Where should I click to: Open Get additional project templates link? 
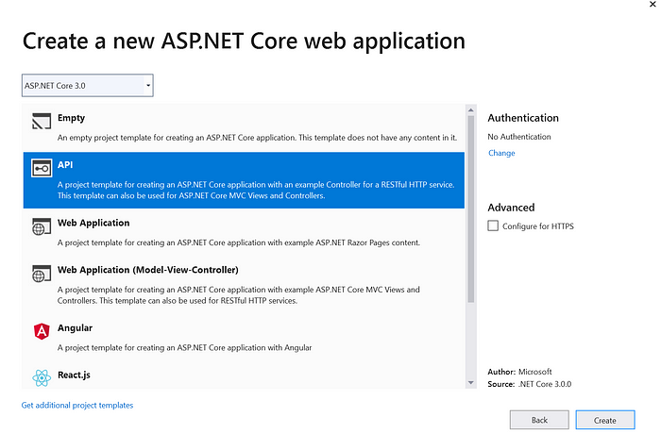pos(77,406)
